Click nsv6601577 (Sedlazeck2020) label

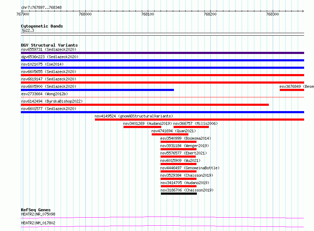coord(49,109)
